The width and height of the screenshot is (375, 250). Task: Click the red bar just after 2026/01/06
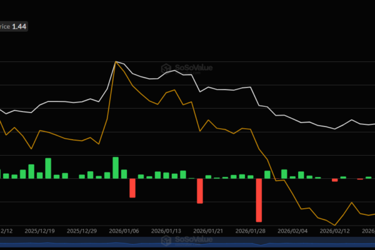(x=132, y=187)
